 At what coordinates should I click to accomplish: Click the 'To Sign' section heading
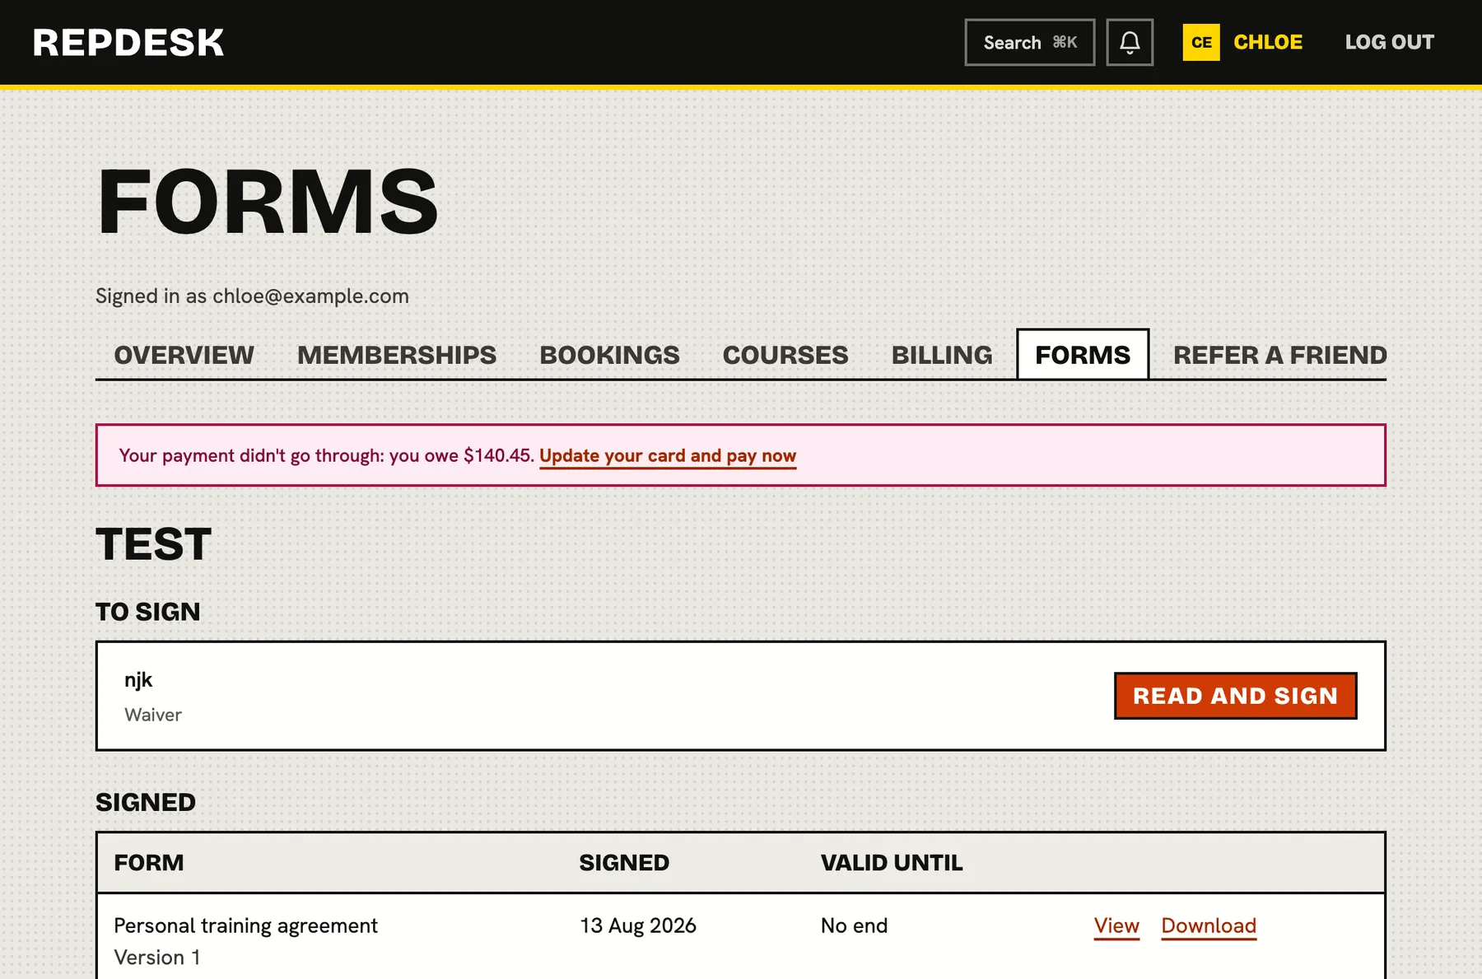148,612
